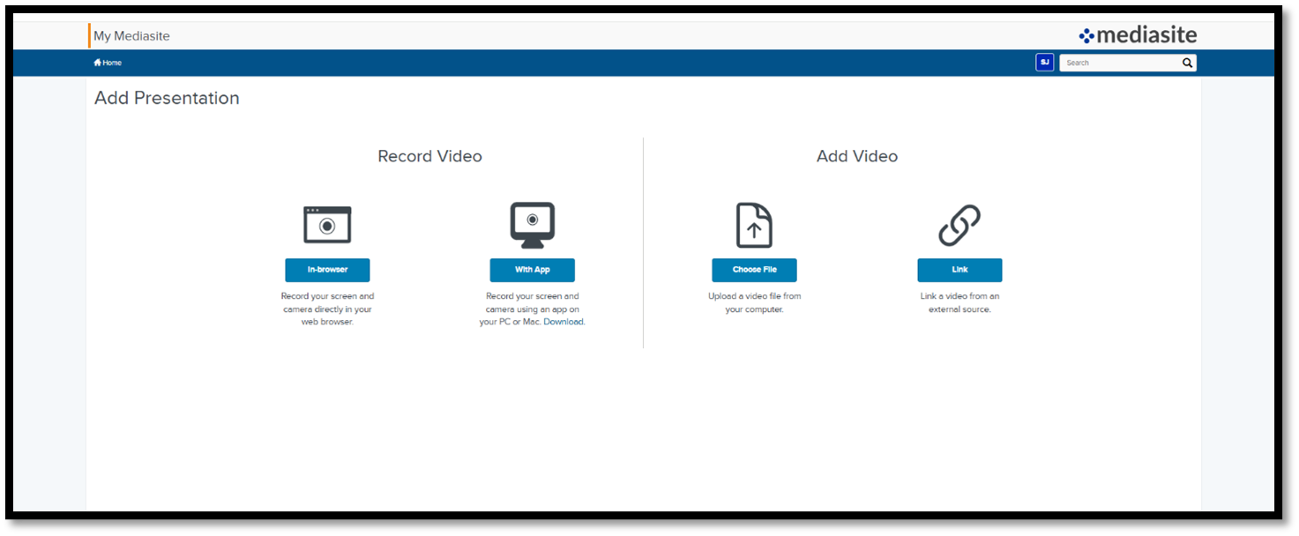Image resolution: width=1299 pixels, height=536 pixels.
Task: Focus the Search input field
Action: tap(1120, 63)
